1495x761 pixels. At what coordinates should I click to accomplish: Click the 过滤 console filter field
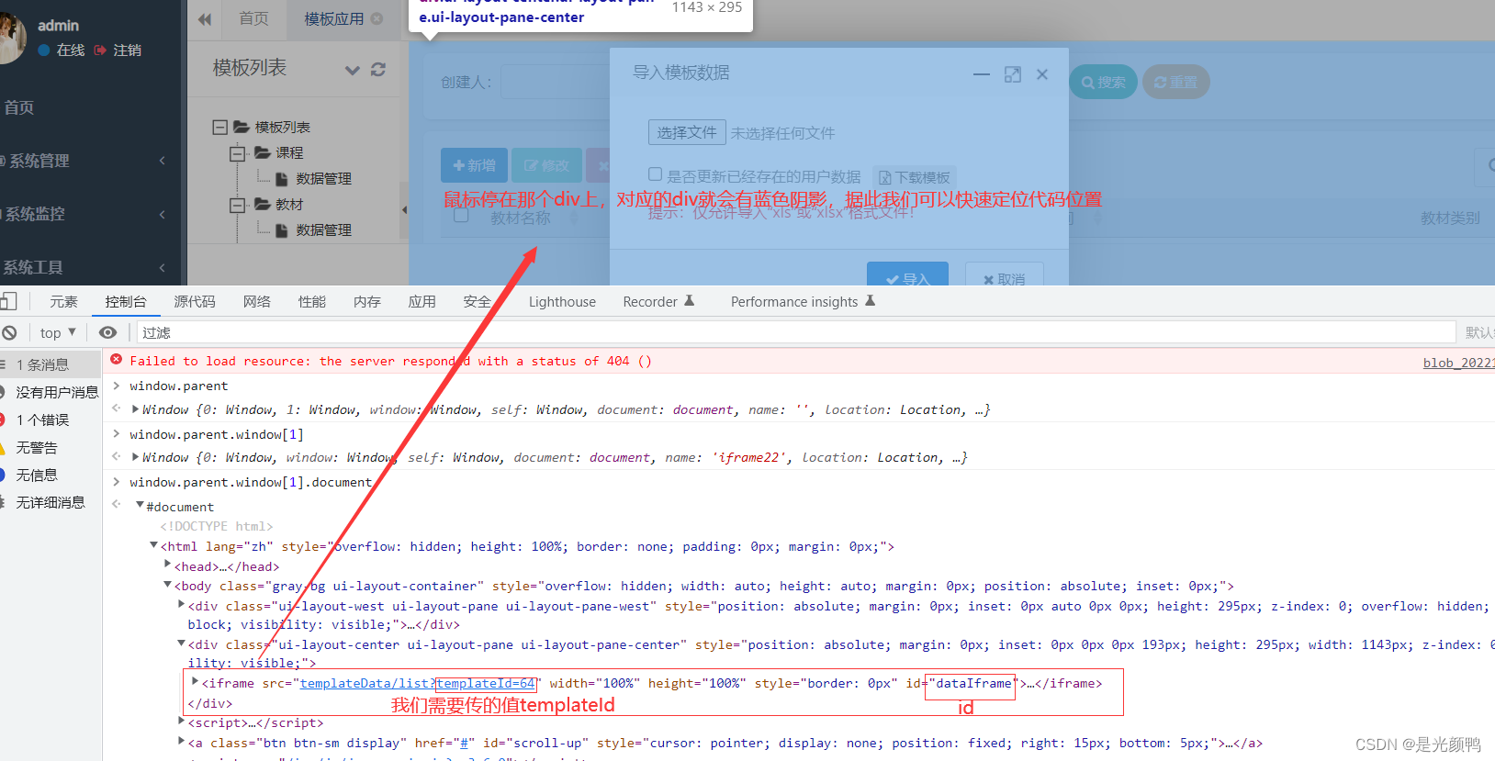point(797,332)
